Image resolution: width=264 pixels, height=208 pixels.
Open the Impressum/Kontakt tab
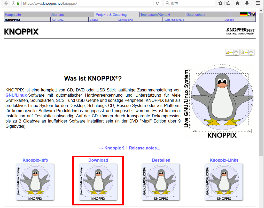tap(162, 15)
